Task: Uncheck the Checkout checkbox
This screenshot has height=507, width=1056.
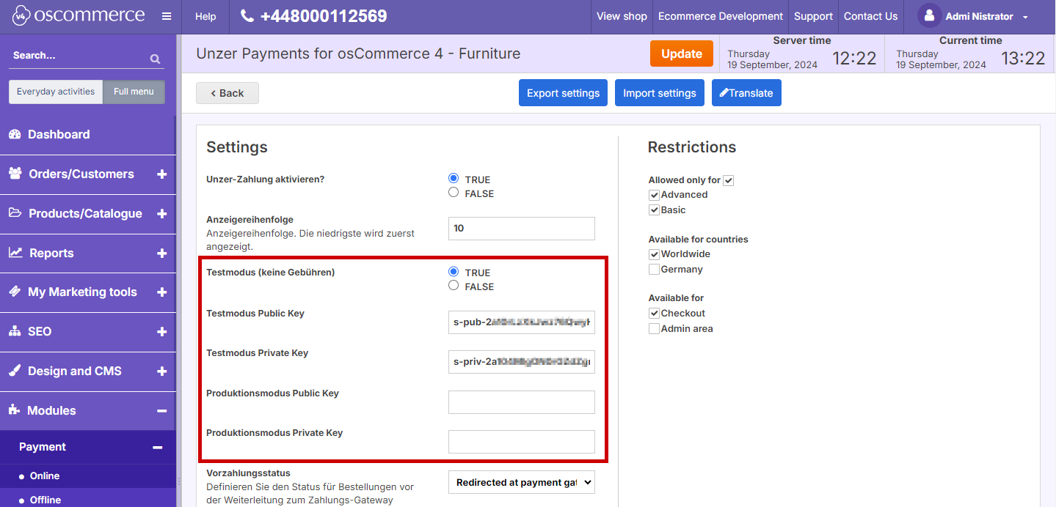Action: click(654, 314)
